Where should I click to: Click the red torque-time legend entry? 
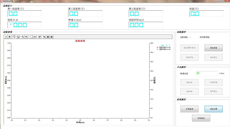tap(164, 47)
